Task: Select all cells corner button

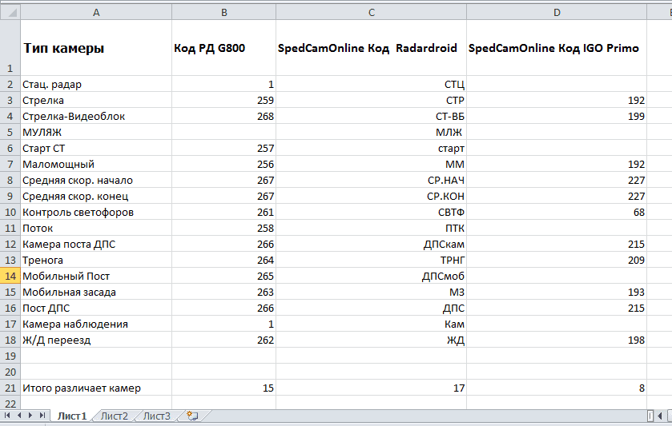Action: [10, 13]
